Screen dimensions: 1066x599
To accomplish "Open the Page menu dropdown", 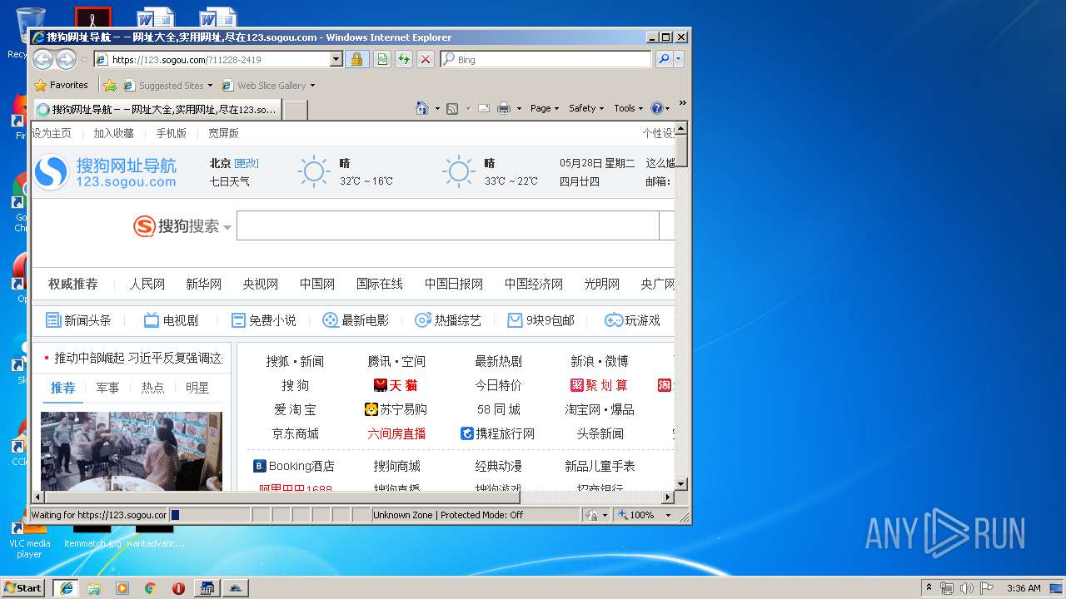I will 545,108.
